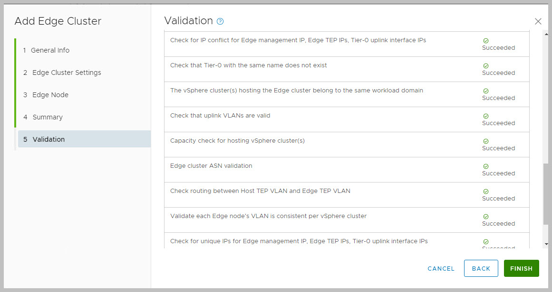Jump to Edge Node step

[50, 95]
